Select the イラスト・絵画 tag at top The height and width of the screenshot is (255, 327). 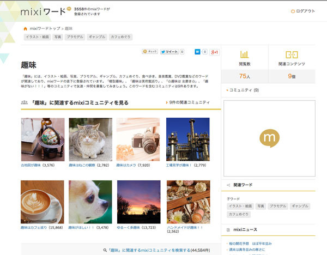coord(35,37)
